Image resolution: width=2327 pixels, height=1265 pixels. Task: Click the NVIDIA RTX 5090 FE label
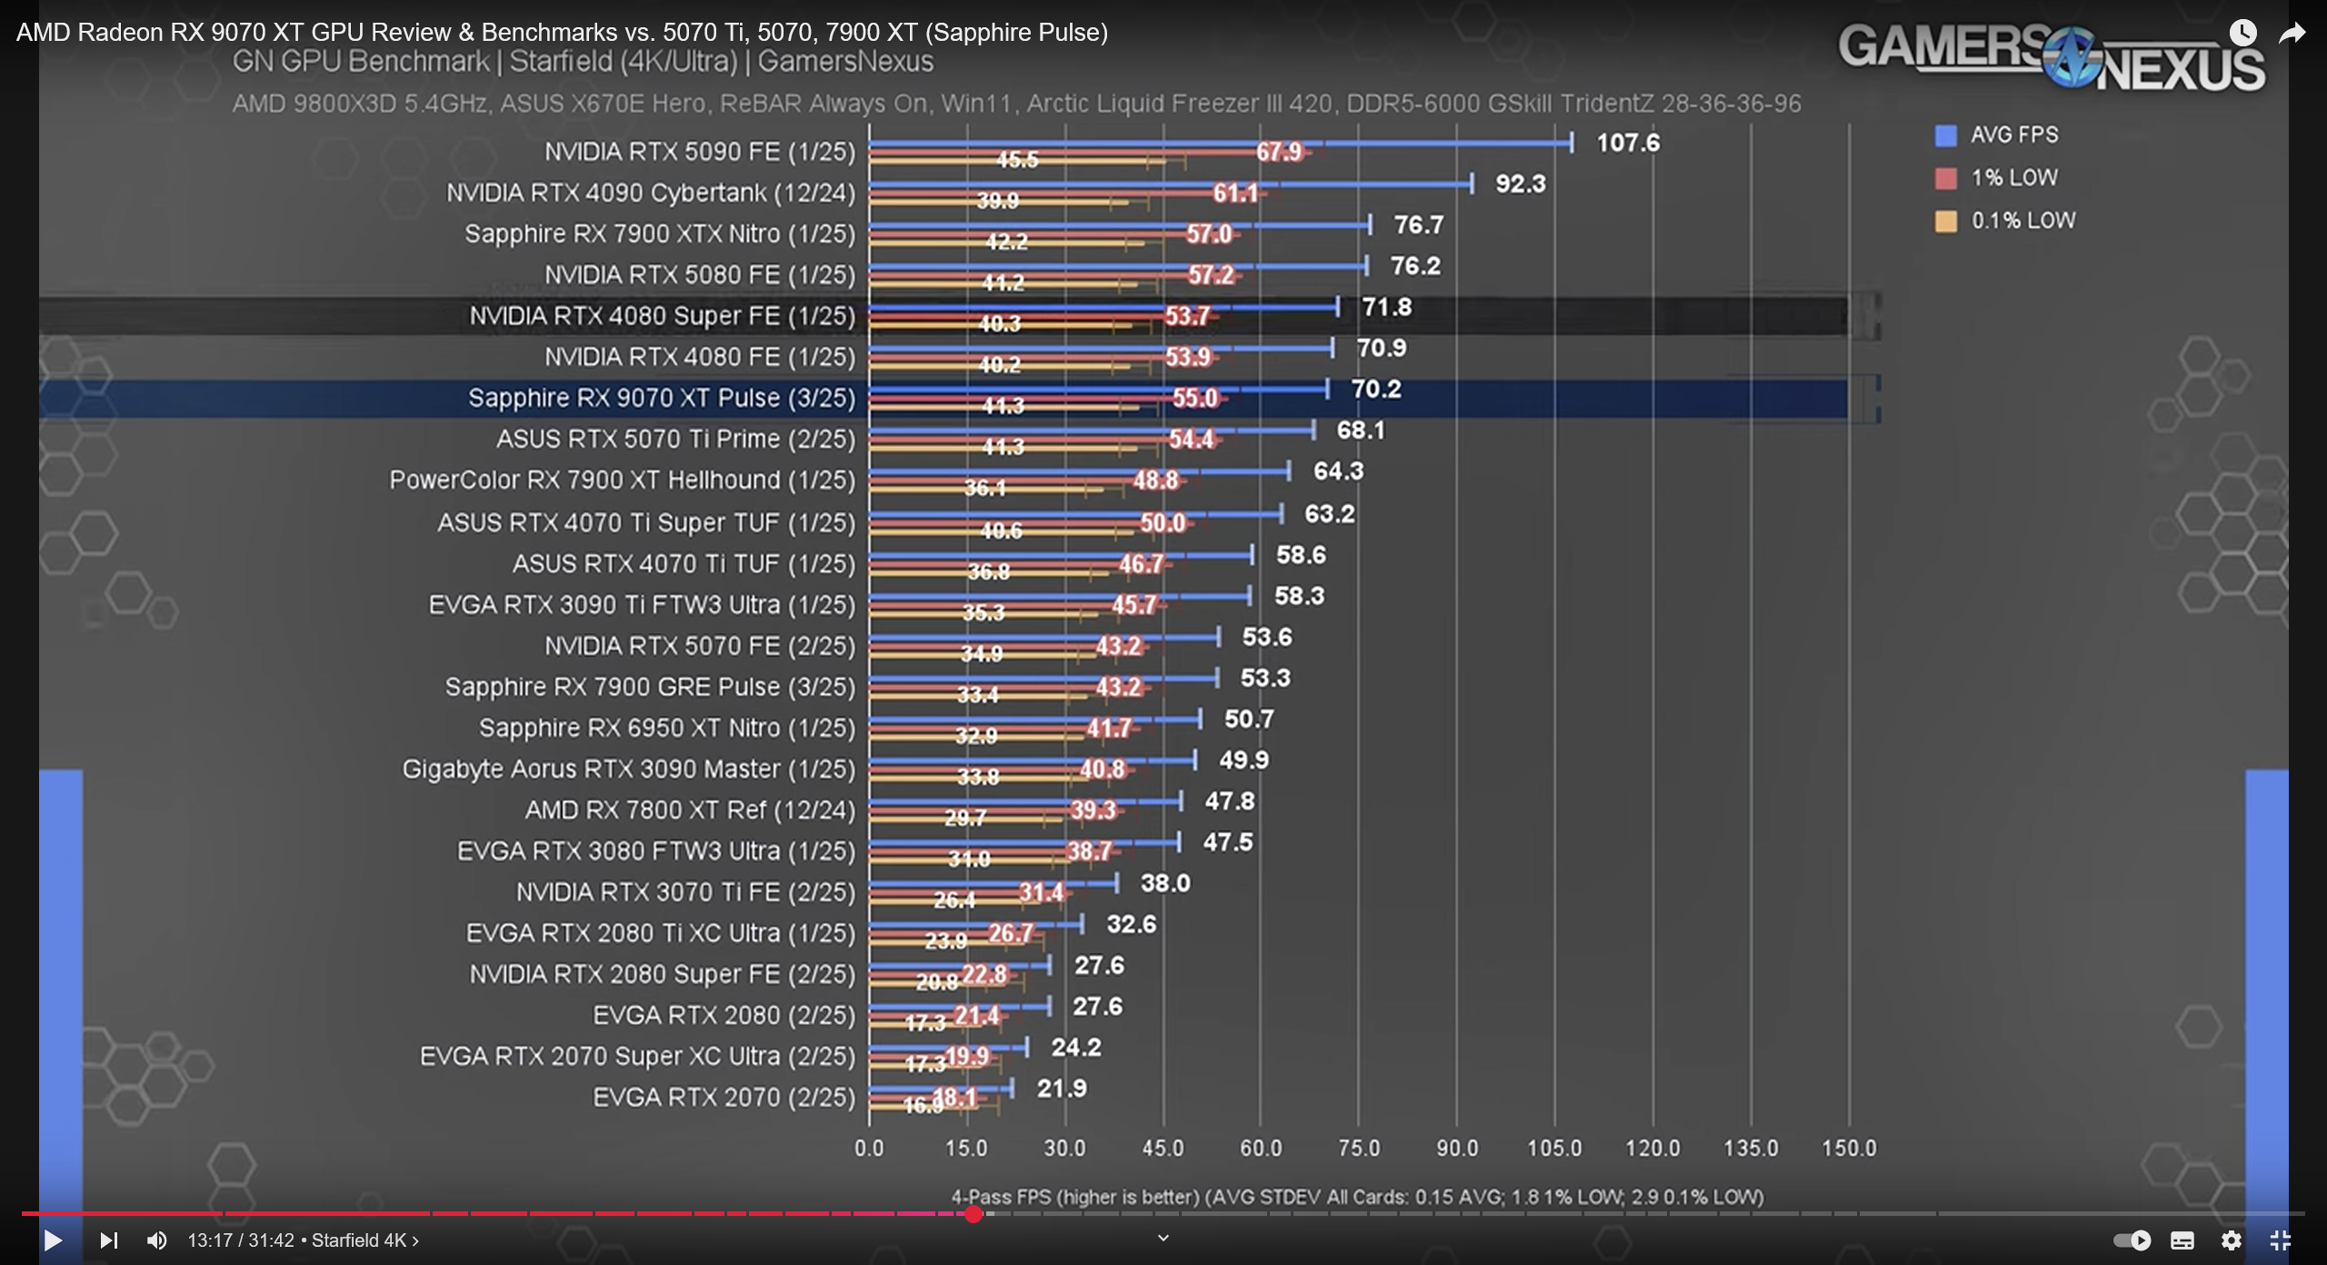[x=700, y=152]
